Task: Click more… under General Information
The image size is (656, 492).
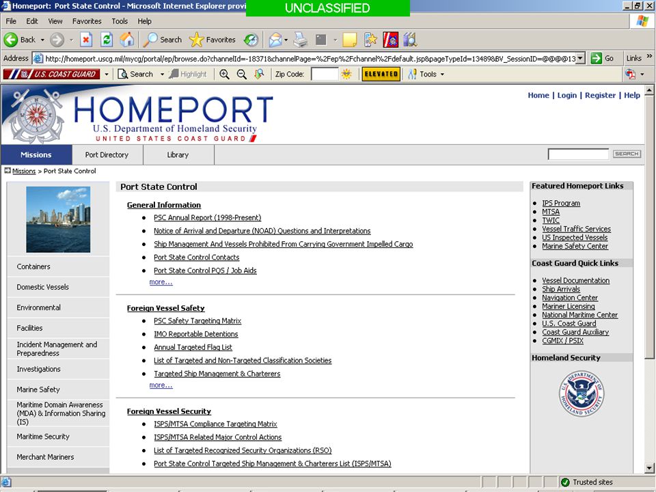Action: (x=161, y=282)
